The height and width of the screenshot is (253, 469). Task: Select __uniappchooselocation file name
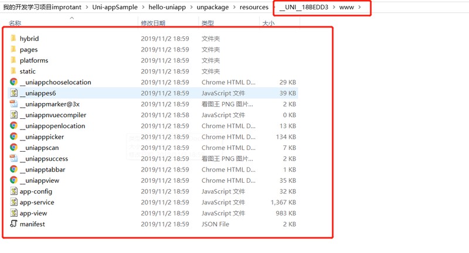[x=55, y=82]
